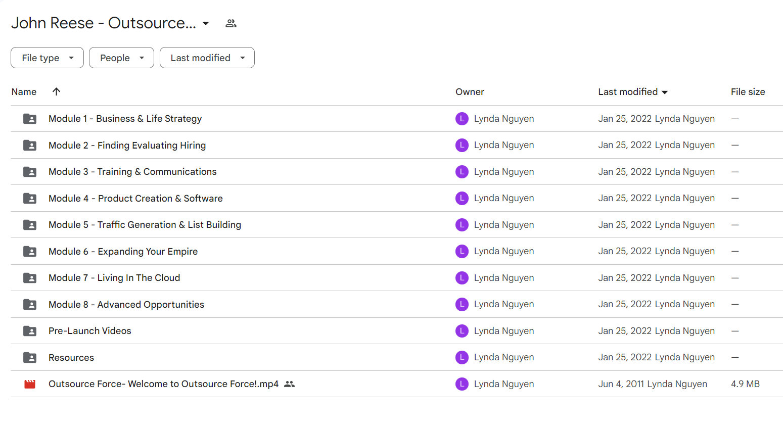Click owner name Lynda Nguyen in mp4 row
783x429 pixels.
(x=504, y=384)
